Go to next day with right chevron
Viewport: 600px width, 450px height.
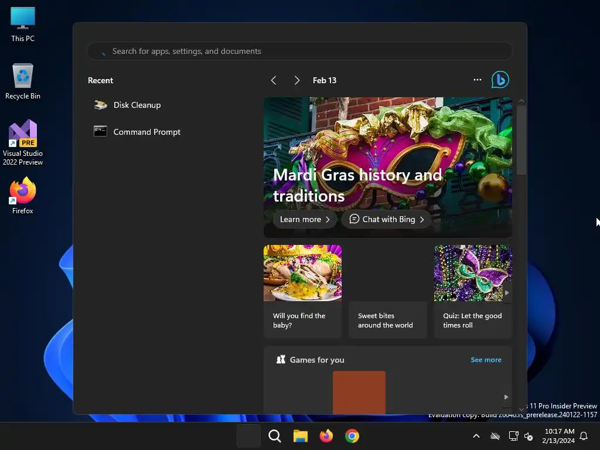pyautogui.click(x=296, y=80)
